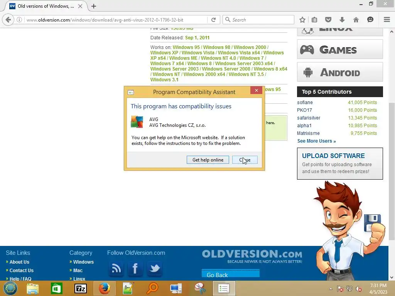Click Windows category footer link
The image size is (395, 296).
(83, 262)
